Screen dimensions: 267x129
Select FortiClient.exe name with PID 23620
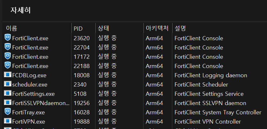30,38
